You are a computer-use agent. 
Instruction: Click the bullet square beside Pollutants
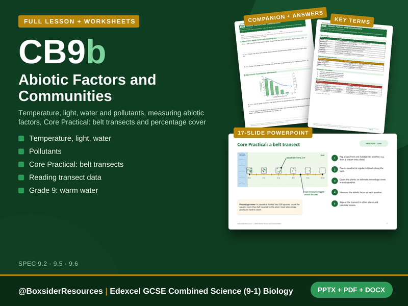click(x=21, y=151)
